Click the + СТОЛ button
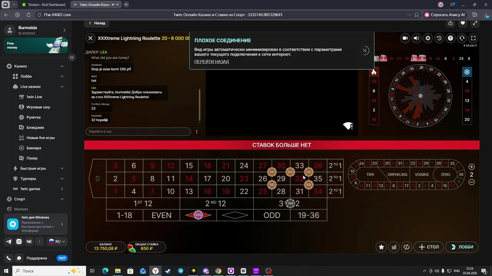492x276 pixels. tap(429, 247)
